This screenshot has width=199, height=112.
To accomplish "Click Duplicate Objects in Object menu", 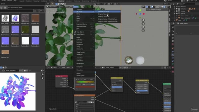I will click(84, 24).
